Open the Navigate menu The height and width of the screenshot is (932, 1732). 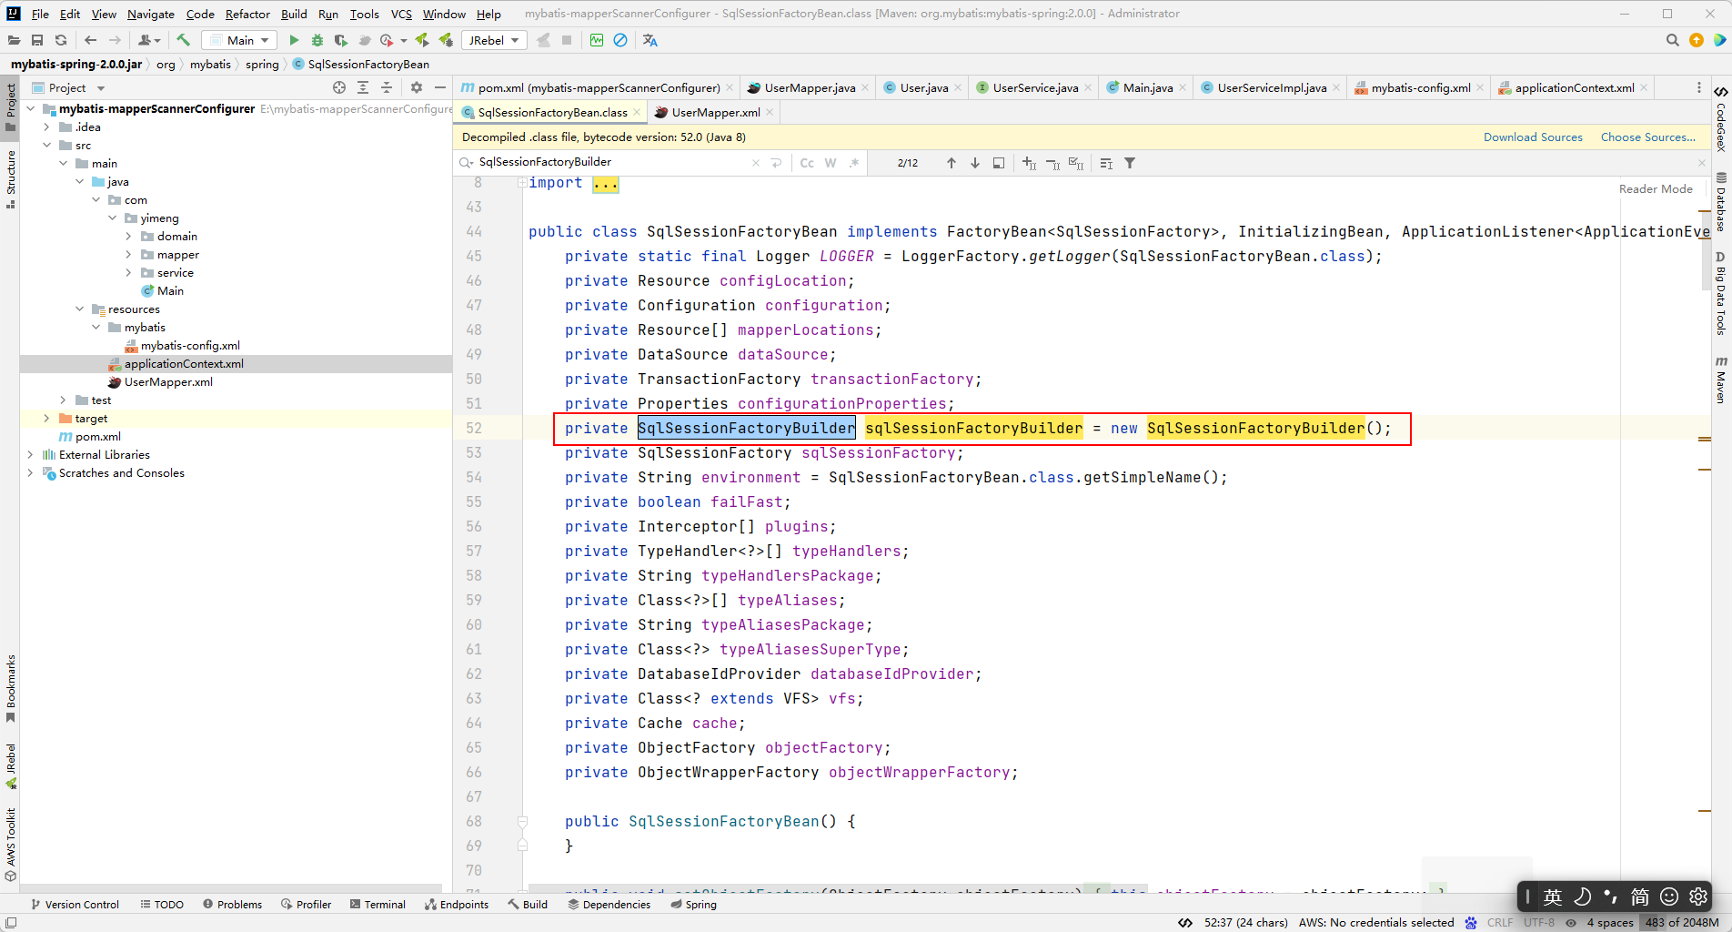(x=151, y=14)
